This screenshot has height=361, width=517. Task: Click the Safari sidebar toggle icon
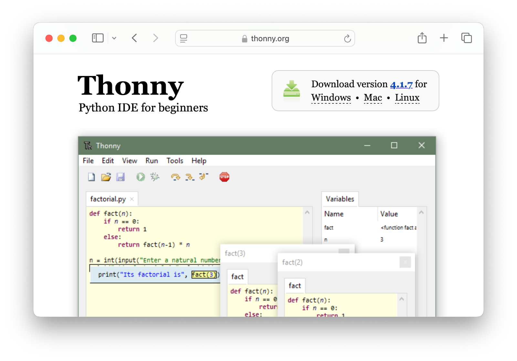coord(98,38)
